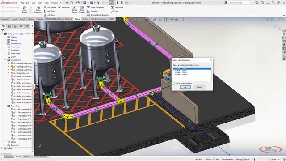Click the Add Slope tool

coord(50,15)
